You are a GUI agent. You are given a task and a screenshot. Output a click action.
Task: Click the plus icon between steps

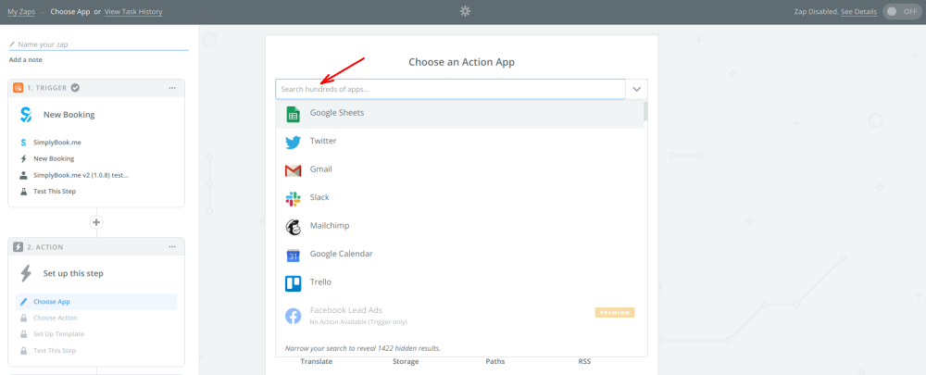96,222
